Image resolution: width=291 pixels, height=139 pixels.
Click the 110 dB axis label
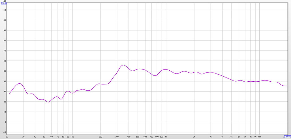5,10
